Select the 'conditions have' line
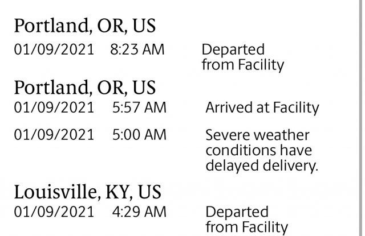 [x=258, y=151]
